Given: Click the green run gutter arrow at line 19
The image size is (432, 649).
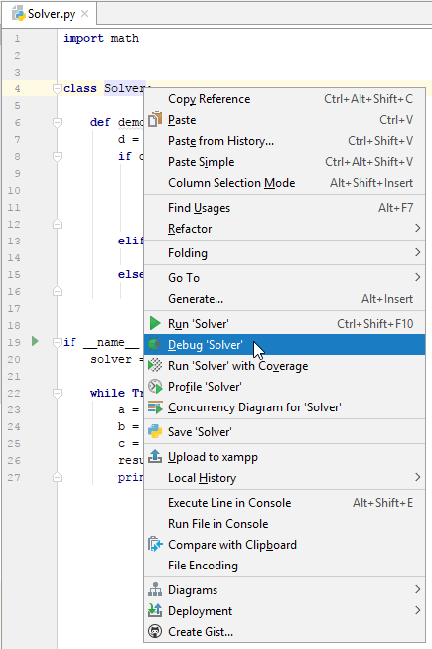Looking at the screenshot, I should coord(35,341).
